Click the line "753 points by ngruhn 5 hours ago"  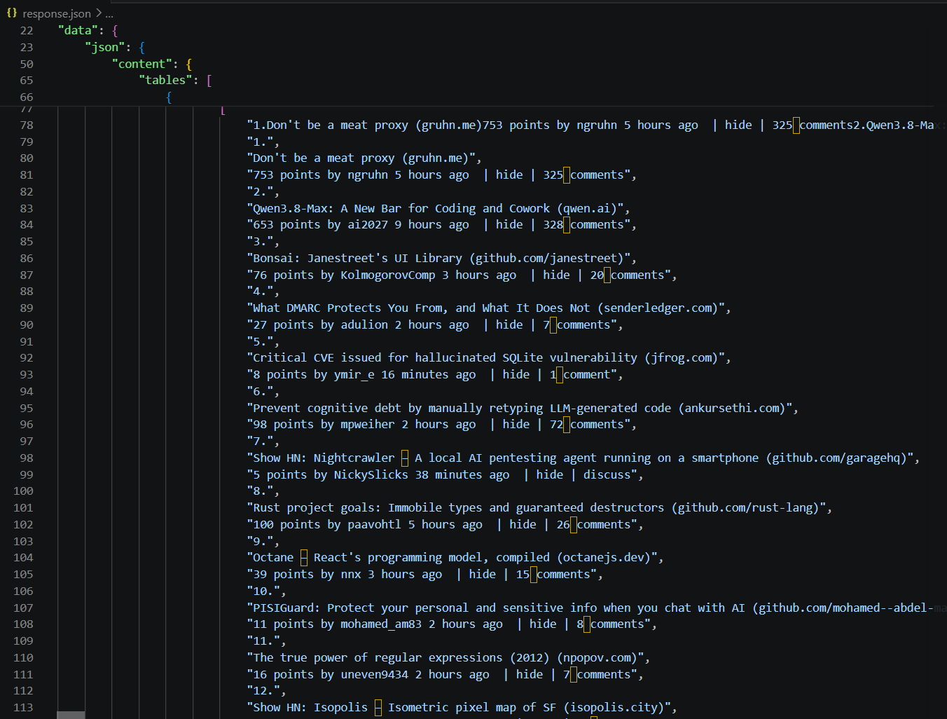click(x=442, y=175)
